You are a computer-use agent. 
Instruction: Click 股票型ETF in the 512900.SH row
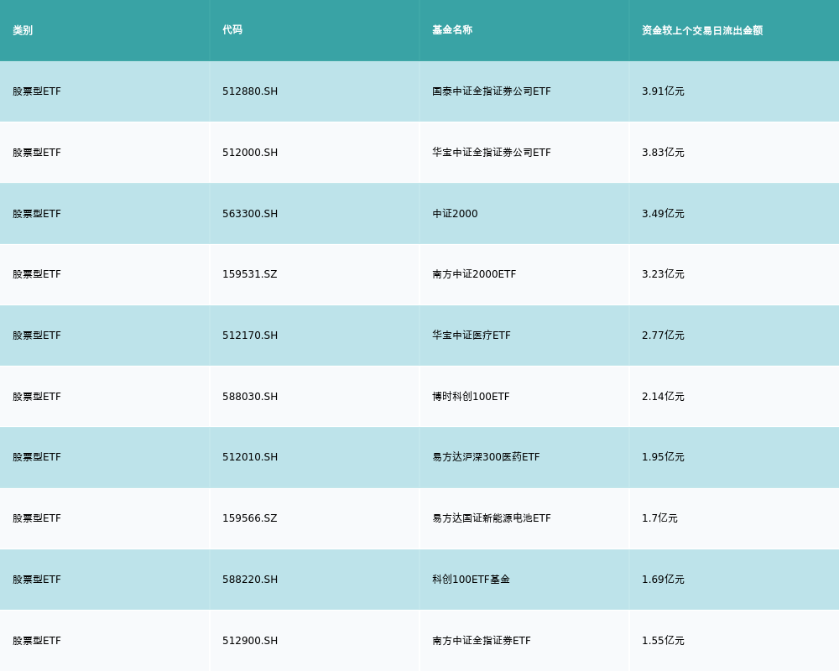(x=37, y=641)
